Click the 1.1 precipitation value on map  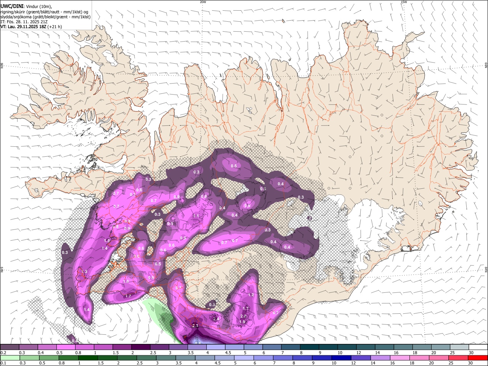coord(196,216)
